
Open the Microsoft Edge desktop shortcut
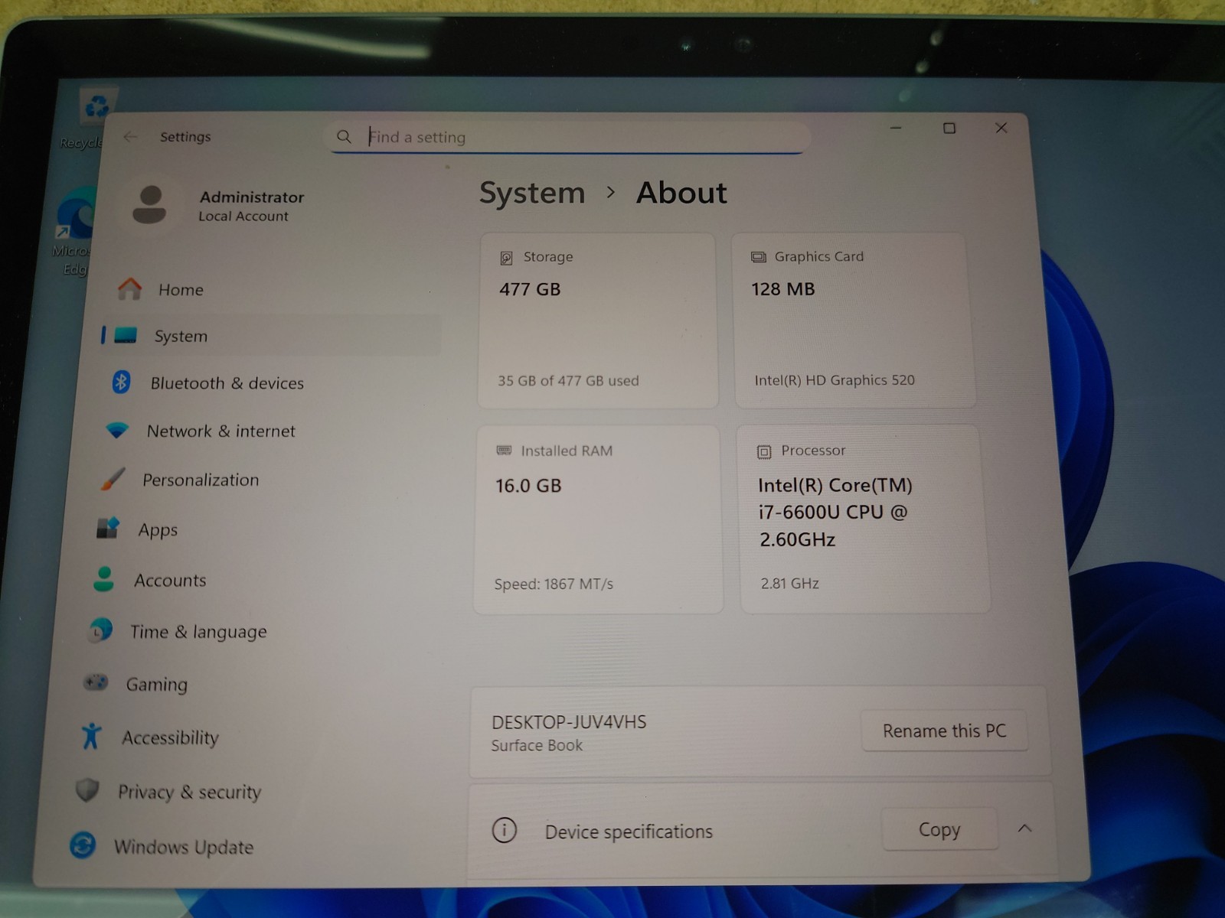(x=74, y=232)
